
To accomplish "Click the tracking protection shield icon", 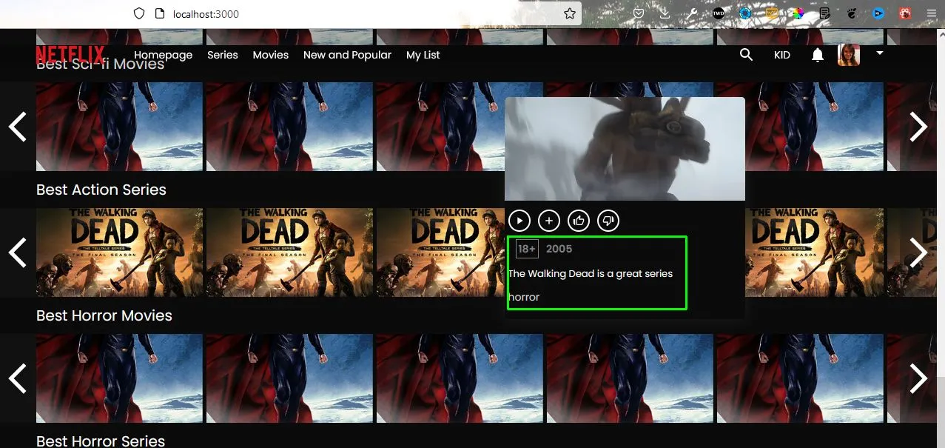I will pos(138,13).
